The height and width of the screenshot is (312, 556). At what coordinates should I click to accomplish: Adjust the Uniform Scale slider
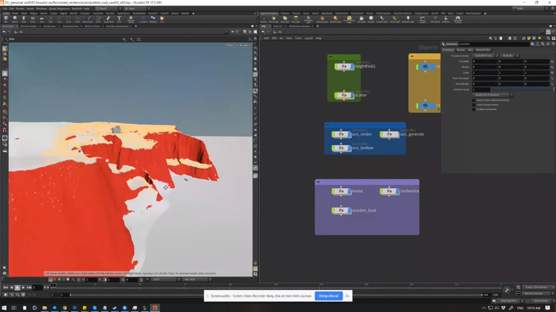click(523, 90)
